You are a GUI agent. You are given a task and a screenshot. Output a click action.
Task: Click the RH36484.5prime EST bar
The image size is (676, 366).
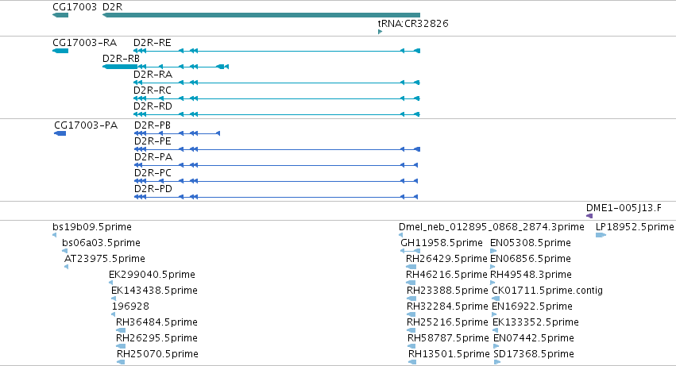(x=121, y=330)
